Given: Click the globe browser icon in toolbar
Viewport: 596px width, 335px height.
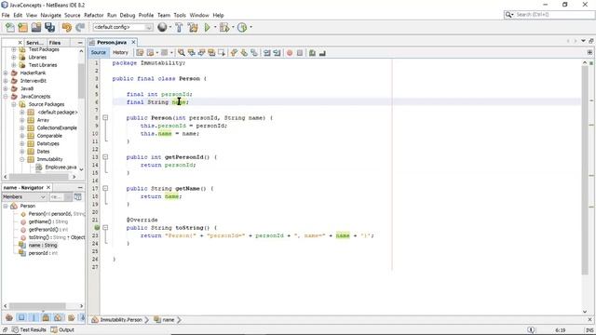Looking at the screenshot, I should click(162, 27).
